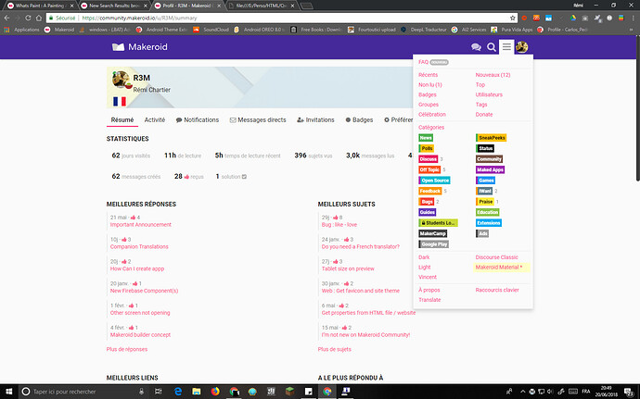
Task: Reload the page using browser refresh icon
Action: click(x=37, y=17)
